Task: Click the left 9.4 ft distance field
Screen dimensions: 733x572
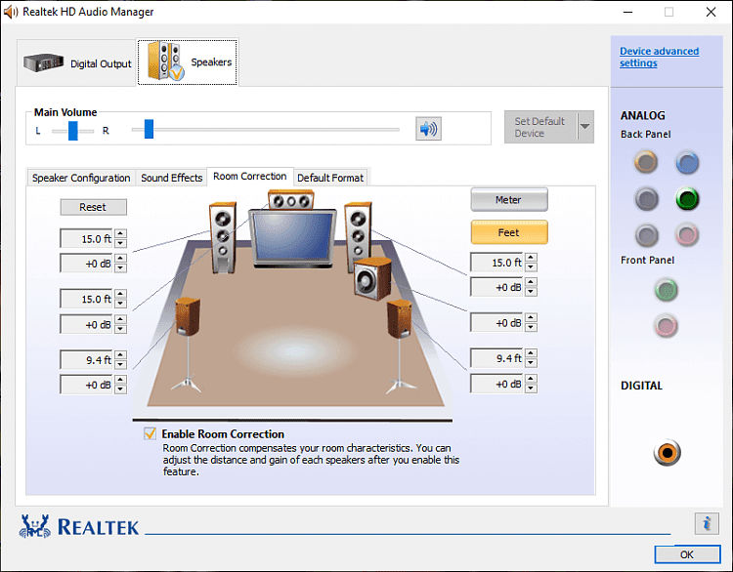Action: coord(86,360)
